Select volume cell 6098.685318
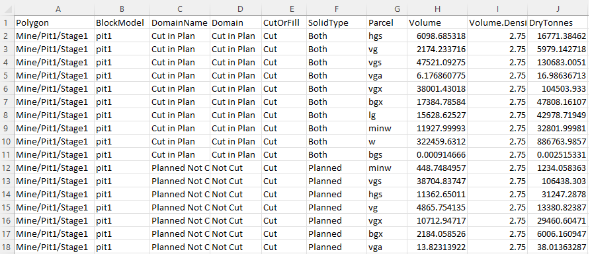Image resolution: width=590 pixels, height=254 pixels. pyautogui.click(x=437, y=36)
